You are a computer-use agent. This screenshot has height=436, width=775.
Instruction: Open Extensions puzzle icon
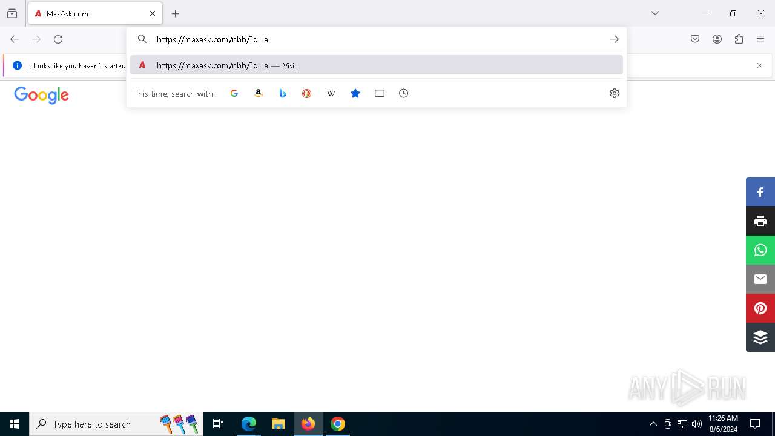click(739, 39)
